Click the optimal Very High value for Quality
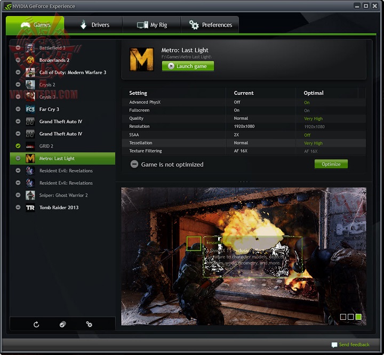Viewport: 384px width, 355px height. pos(313,118)
